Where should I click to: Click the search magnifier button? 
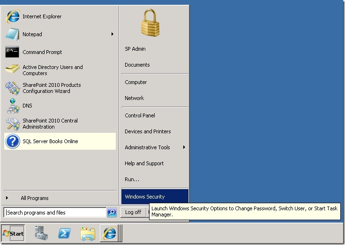tap(112, 213)
